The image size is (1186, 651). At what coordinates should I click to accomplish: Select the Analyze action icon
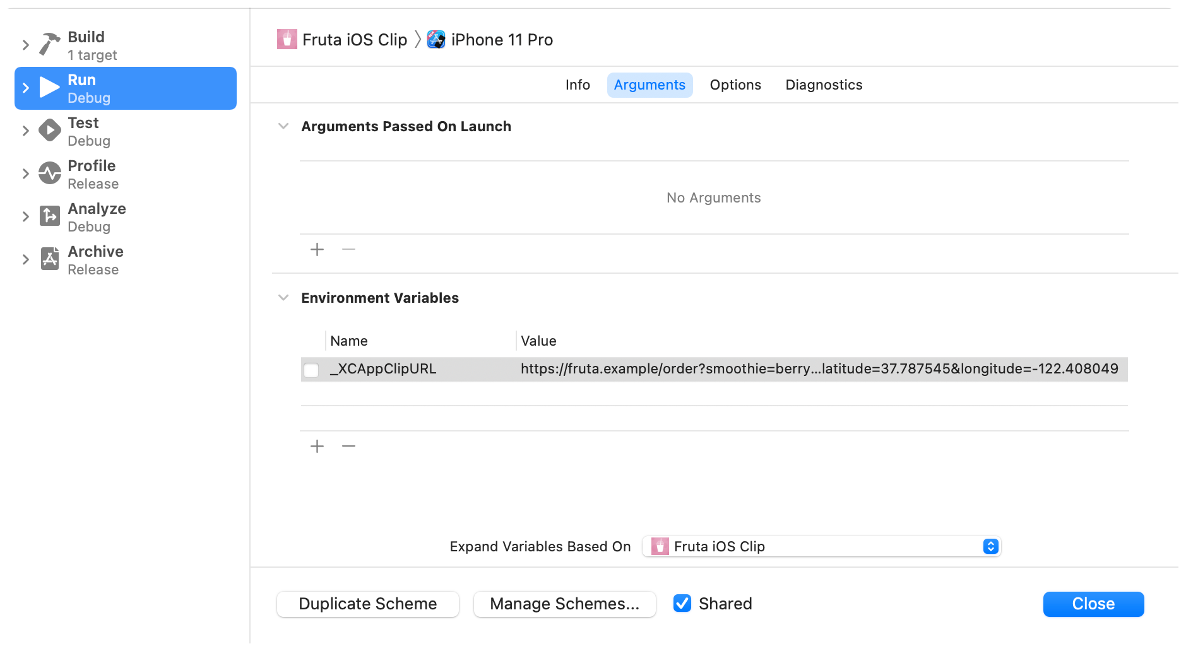[49, 216]
